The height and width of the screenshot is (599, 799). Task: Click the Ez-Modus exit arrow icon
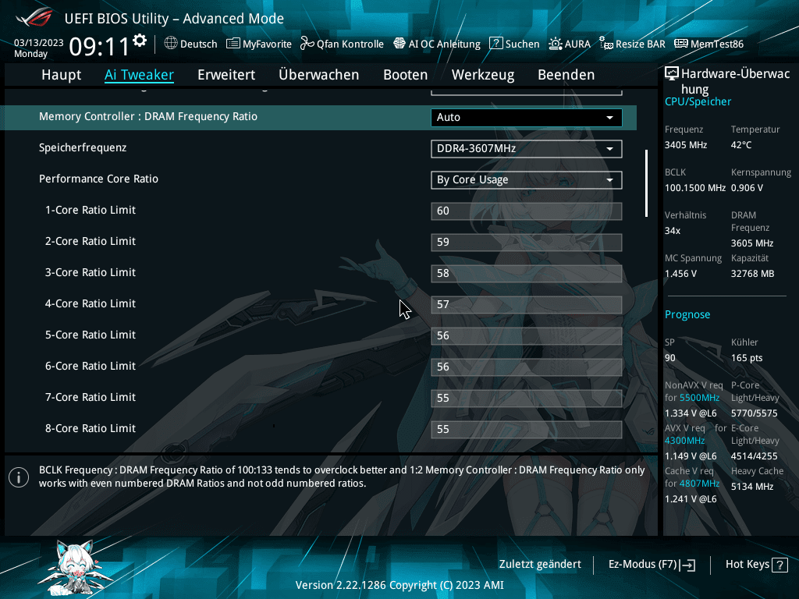pyautogui.click(x=688, y=565)
